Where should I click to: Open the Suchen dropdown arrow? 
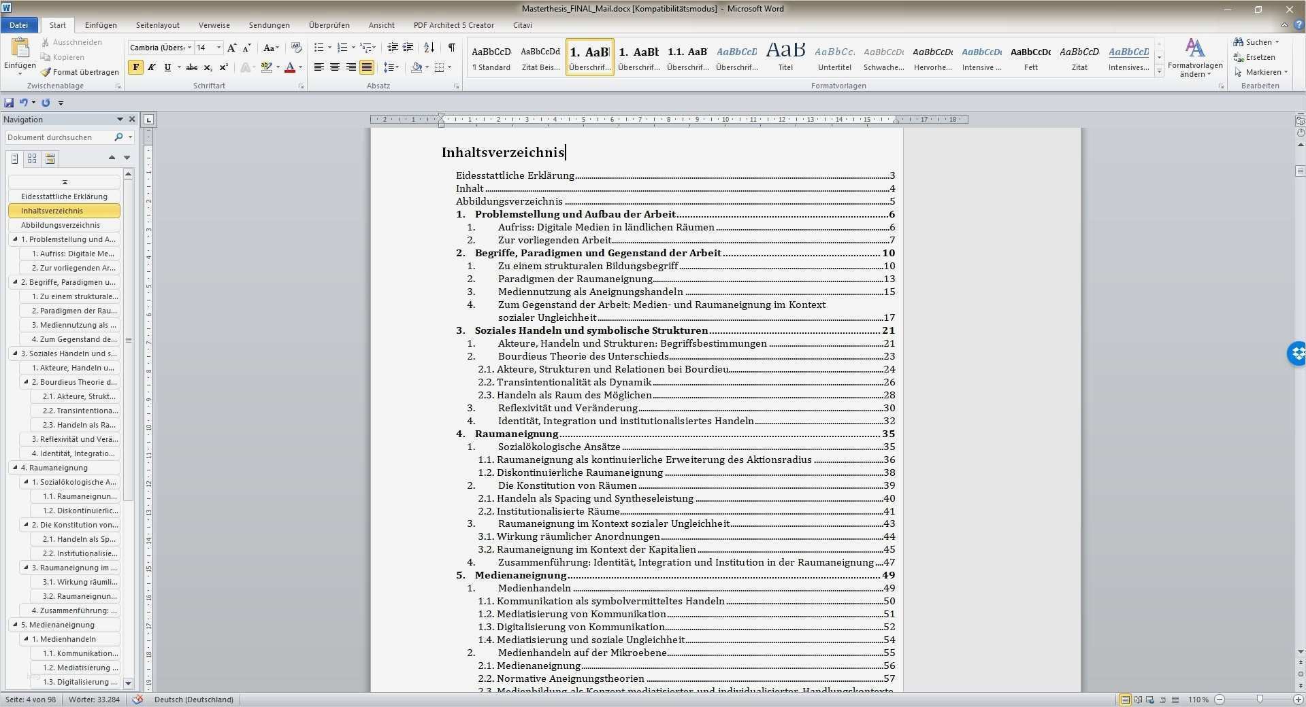point(1277,42)
